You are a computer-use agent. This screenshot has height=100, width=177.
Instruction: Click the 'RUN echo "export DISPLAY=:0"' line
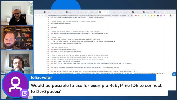[x=65, y=61]
